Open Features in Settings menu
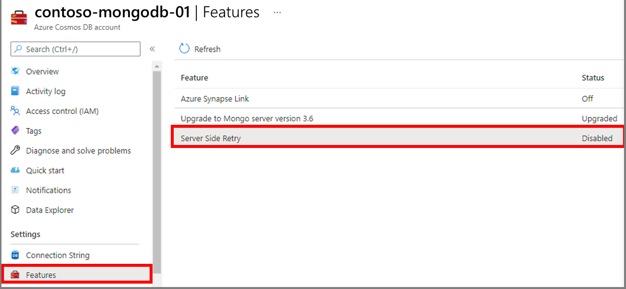This screenshot has height=289, width=626. point(77,274)
